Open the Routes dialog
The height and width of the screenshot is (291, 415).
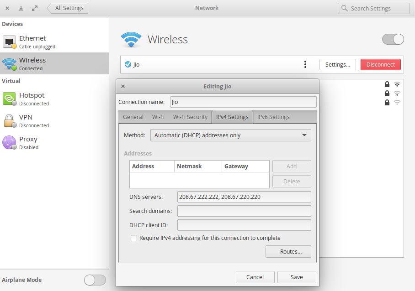coord(288,251)
